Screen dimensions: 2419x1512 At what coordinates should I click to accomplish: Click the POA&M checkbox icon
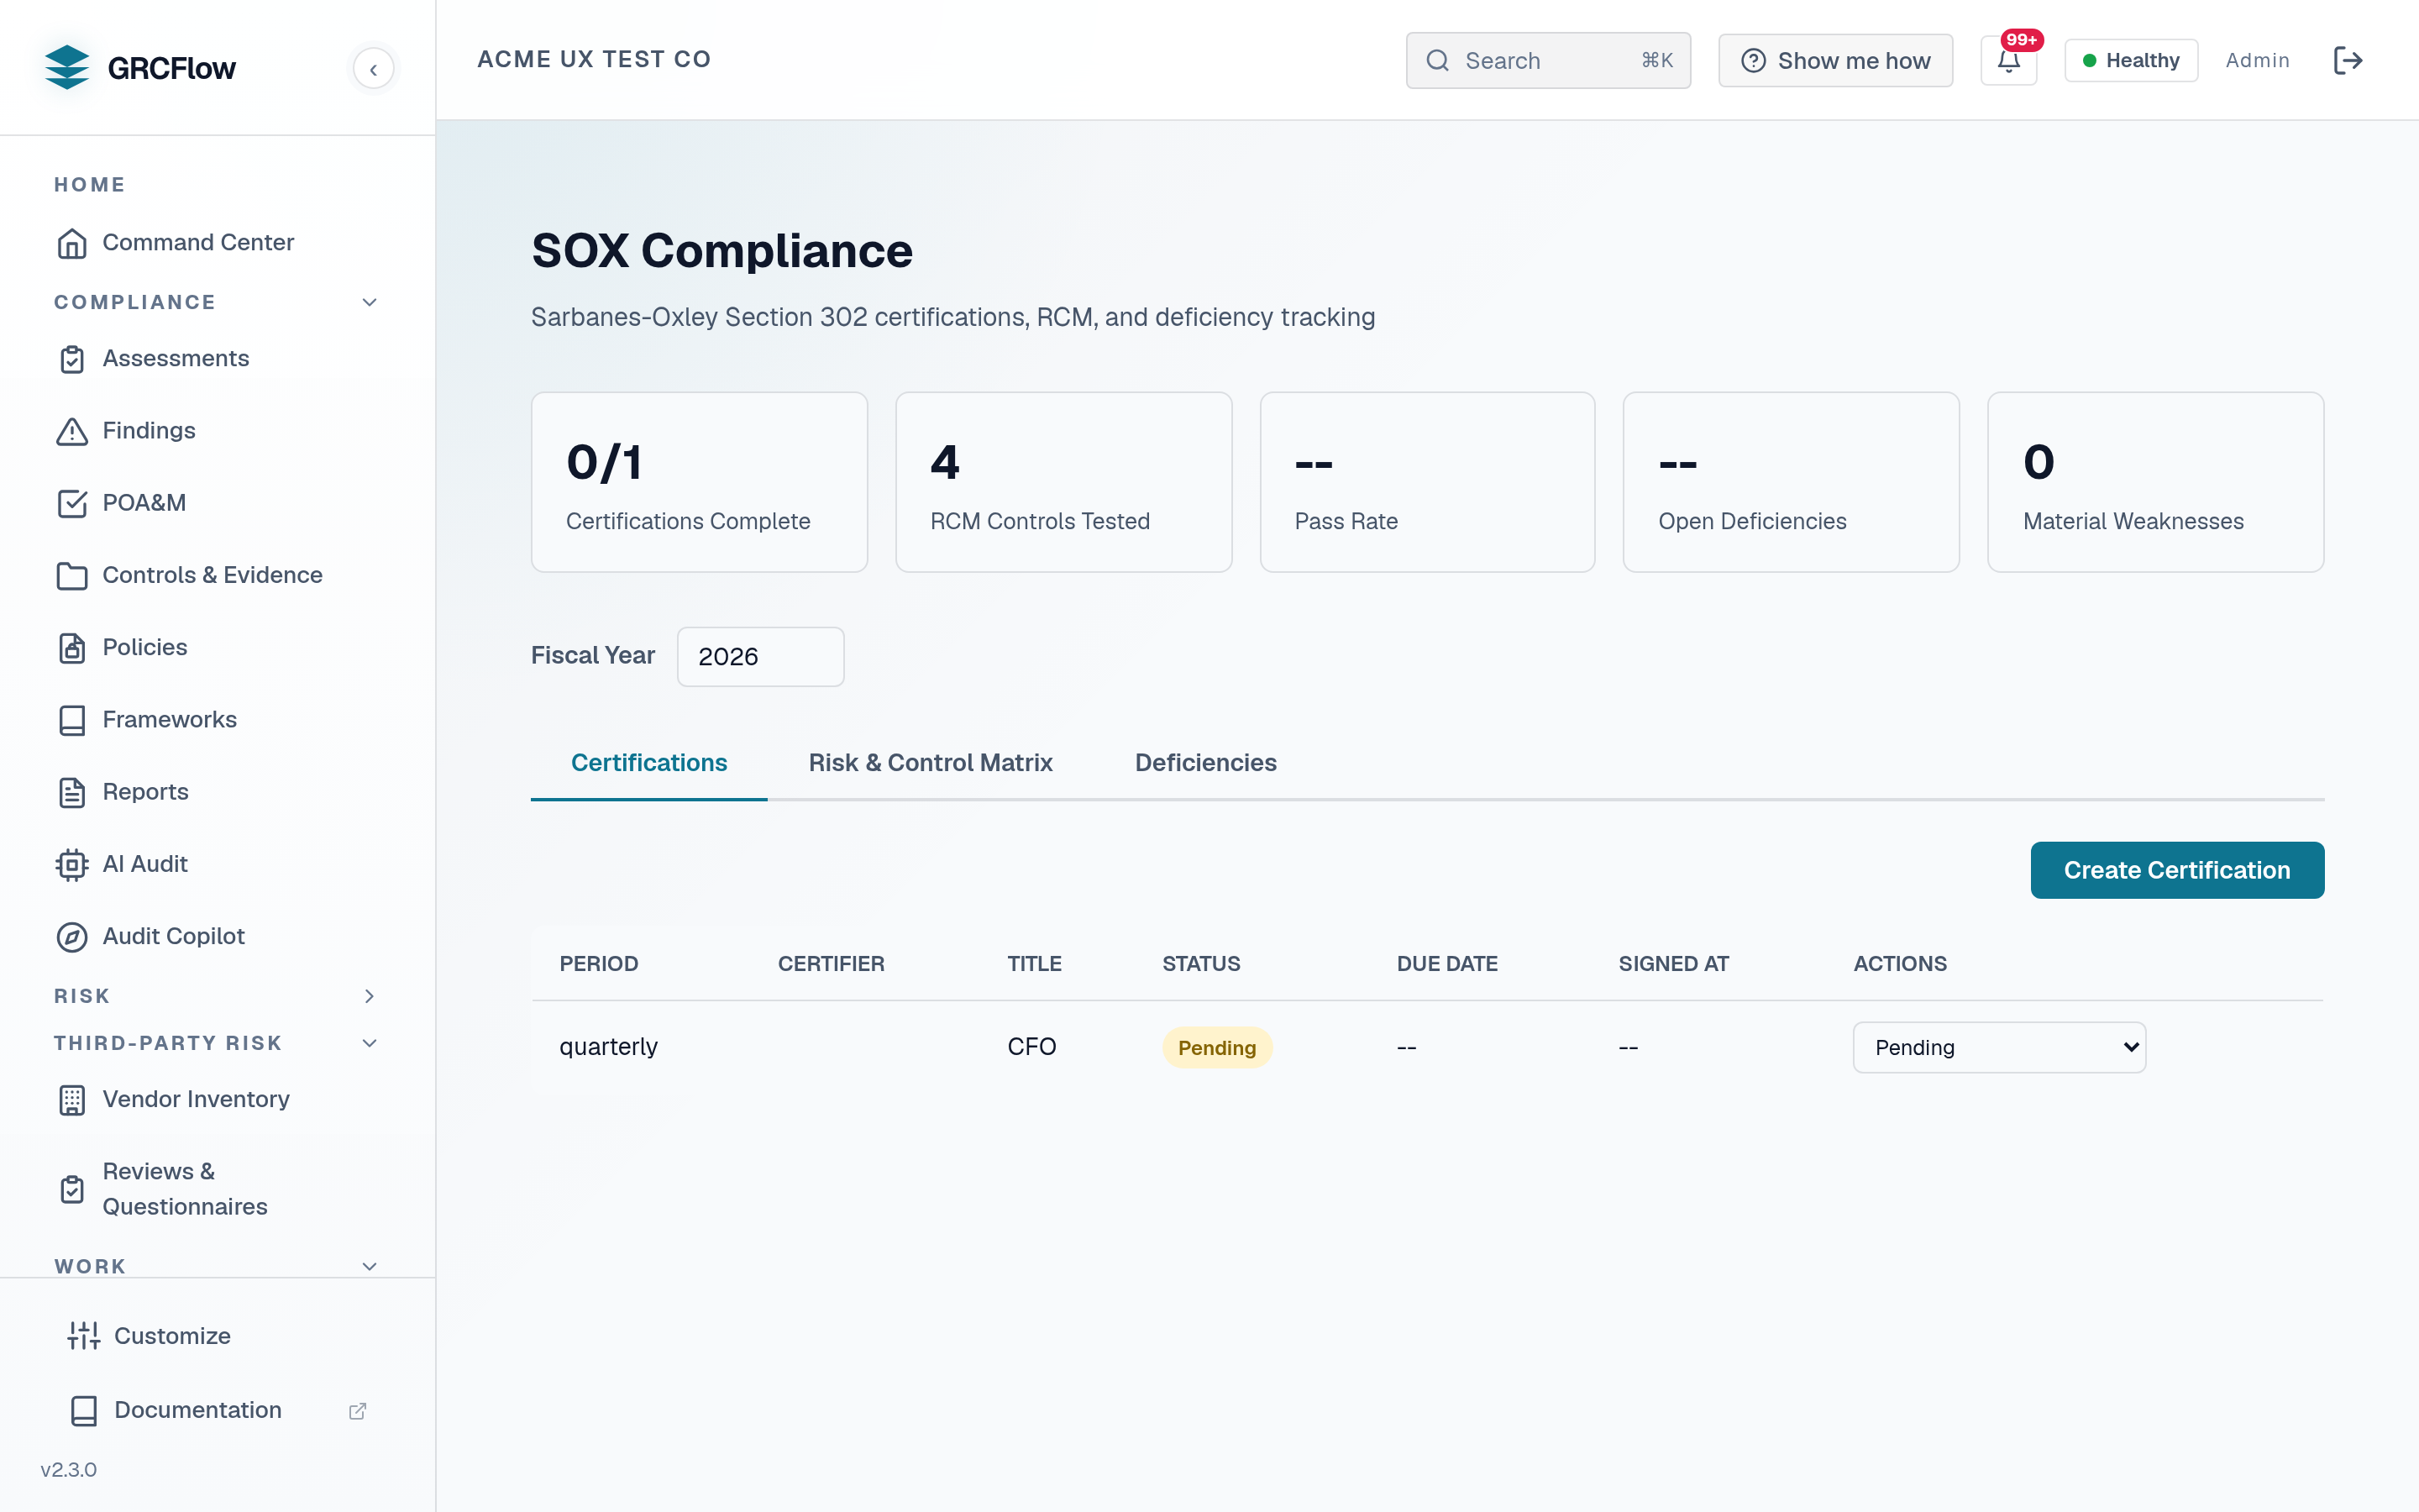coord(72,503)
